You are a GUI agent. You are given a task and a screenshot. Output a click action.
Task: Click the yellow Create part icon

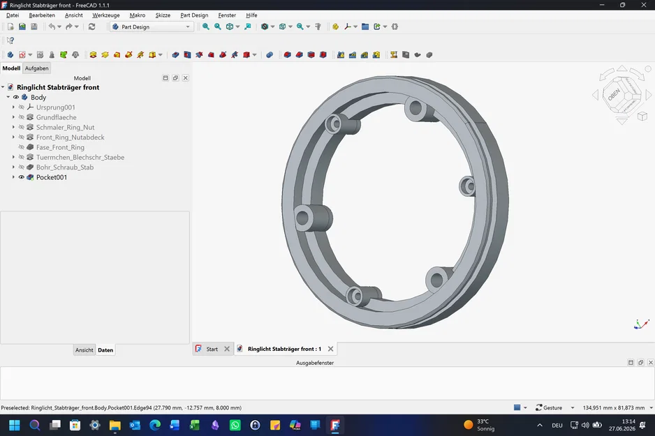tap(335, 27)
